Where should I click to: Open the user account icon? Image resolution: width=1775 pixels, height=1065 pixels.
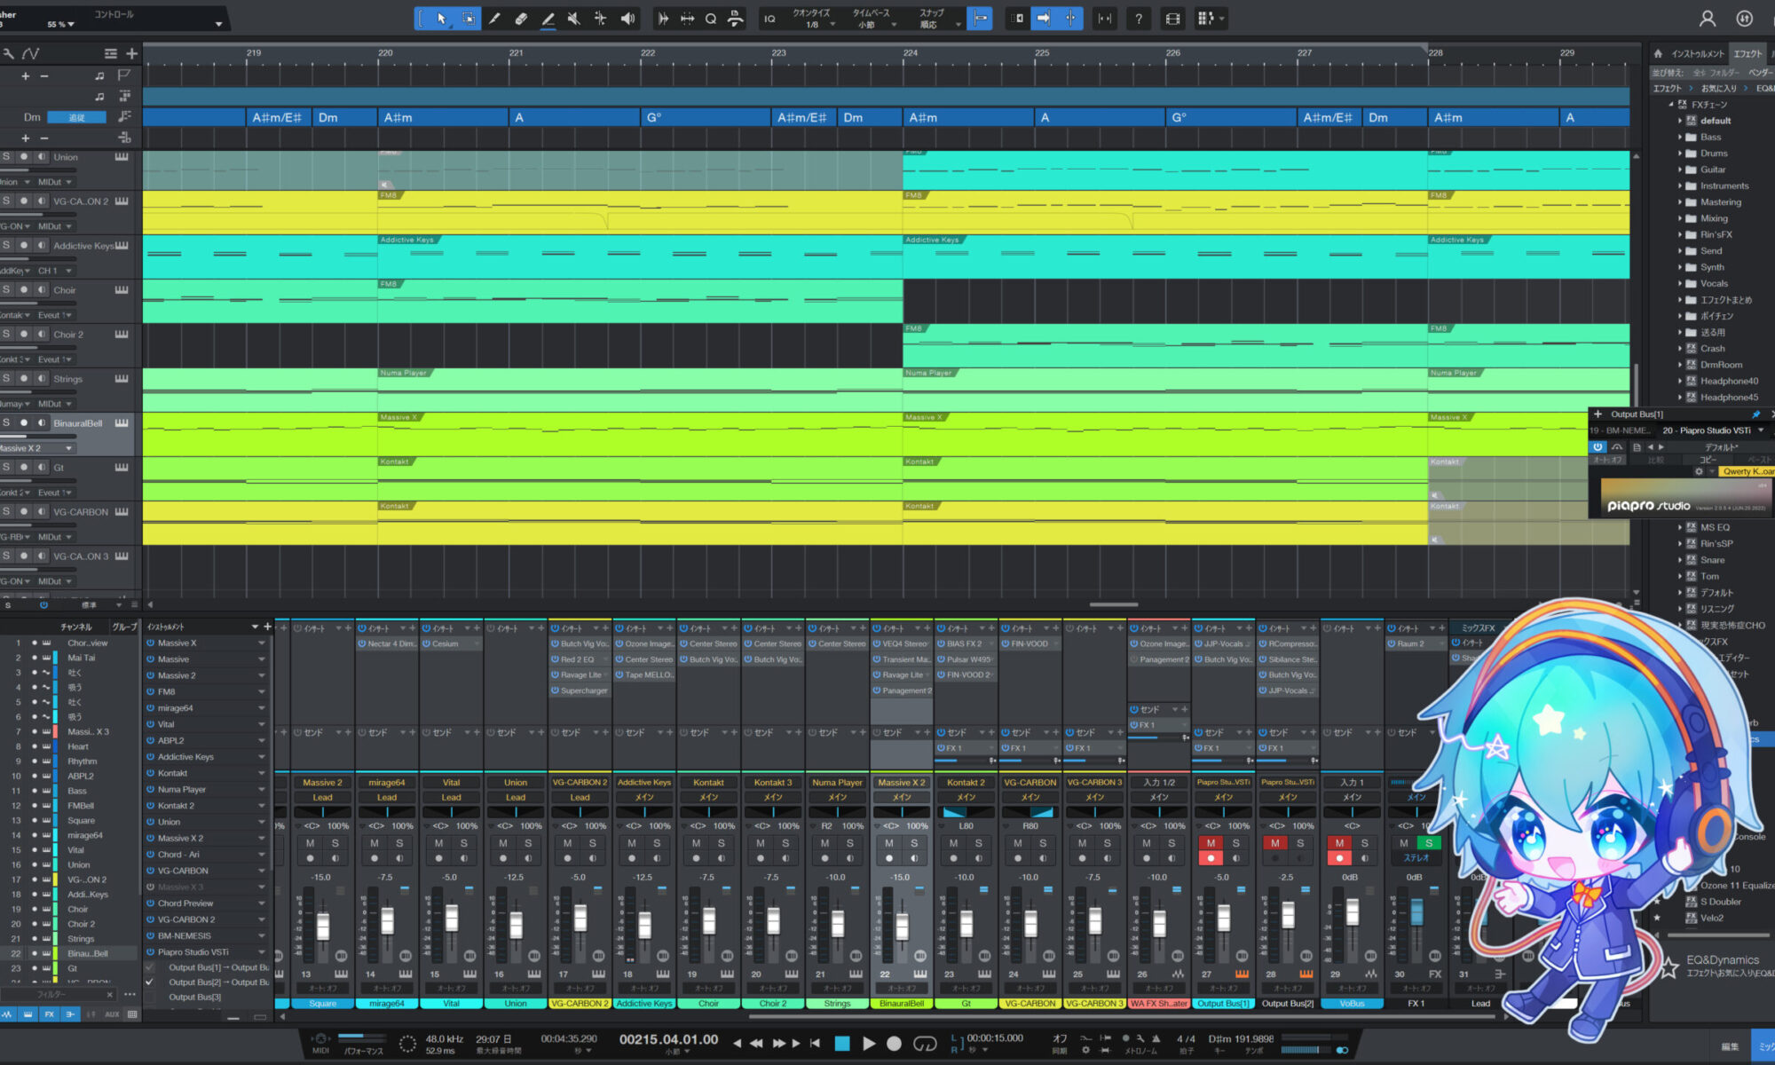[x=1707, y=18]
